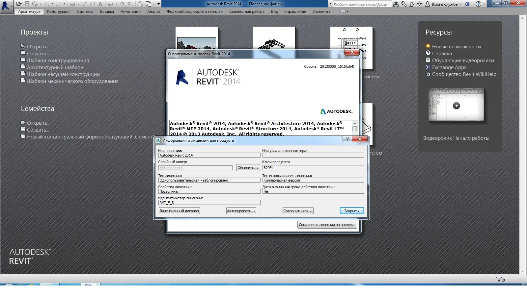Click Сведения о лицензии на продукт button

[327, 225]
